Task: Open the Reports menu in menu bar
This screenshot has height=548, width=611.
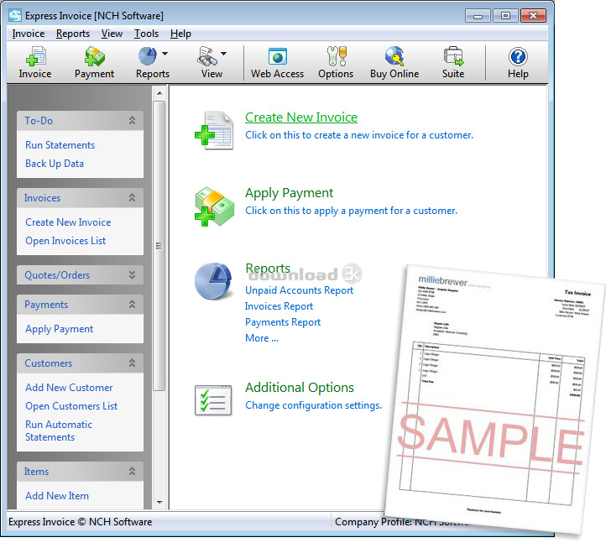Action: tap(73, 34)
